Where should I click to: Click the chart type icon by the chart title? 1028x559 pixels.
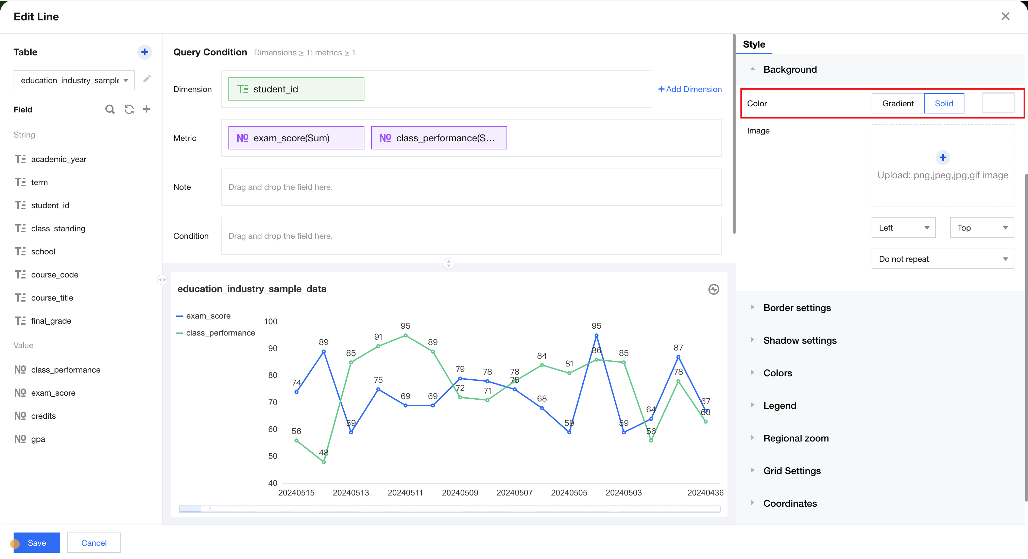coord(714,289)
